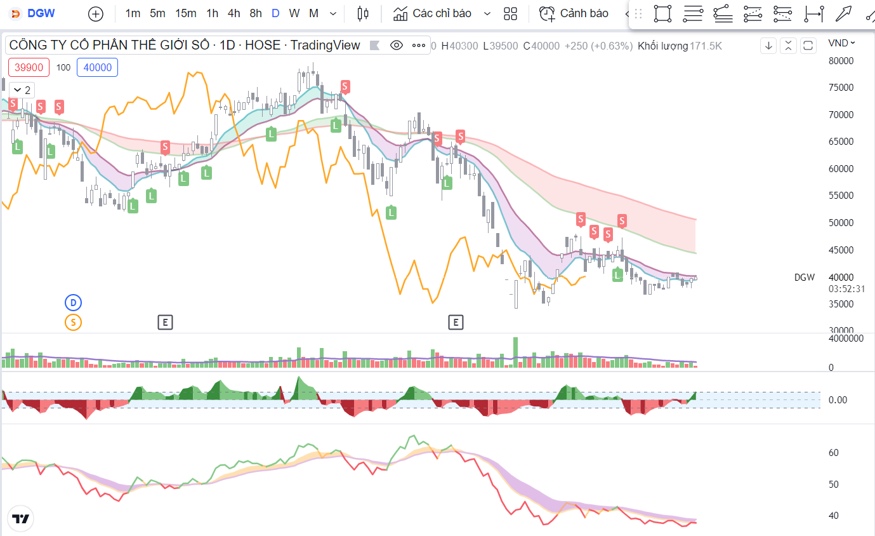Grab the drawing toolbar's dotted handle

coord(638,13)
